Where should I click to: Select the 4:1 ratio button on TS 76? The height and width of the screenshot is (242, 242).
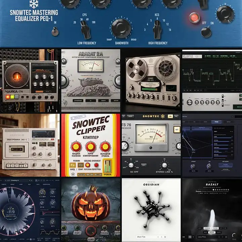coord(177,130)
